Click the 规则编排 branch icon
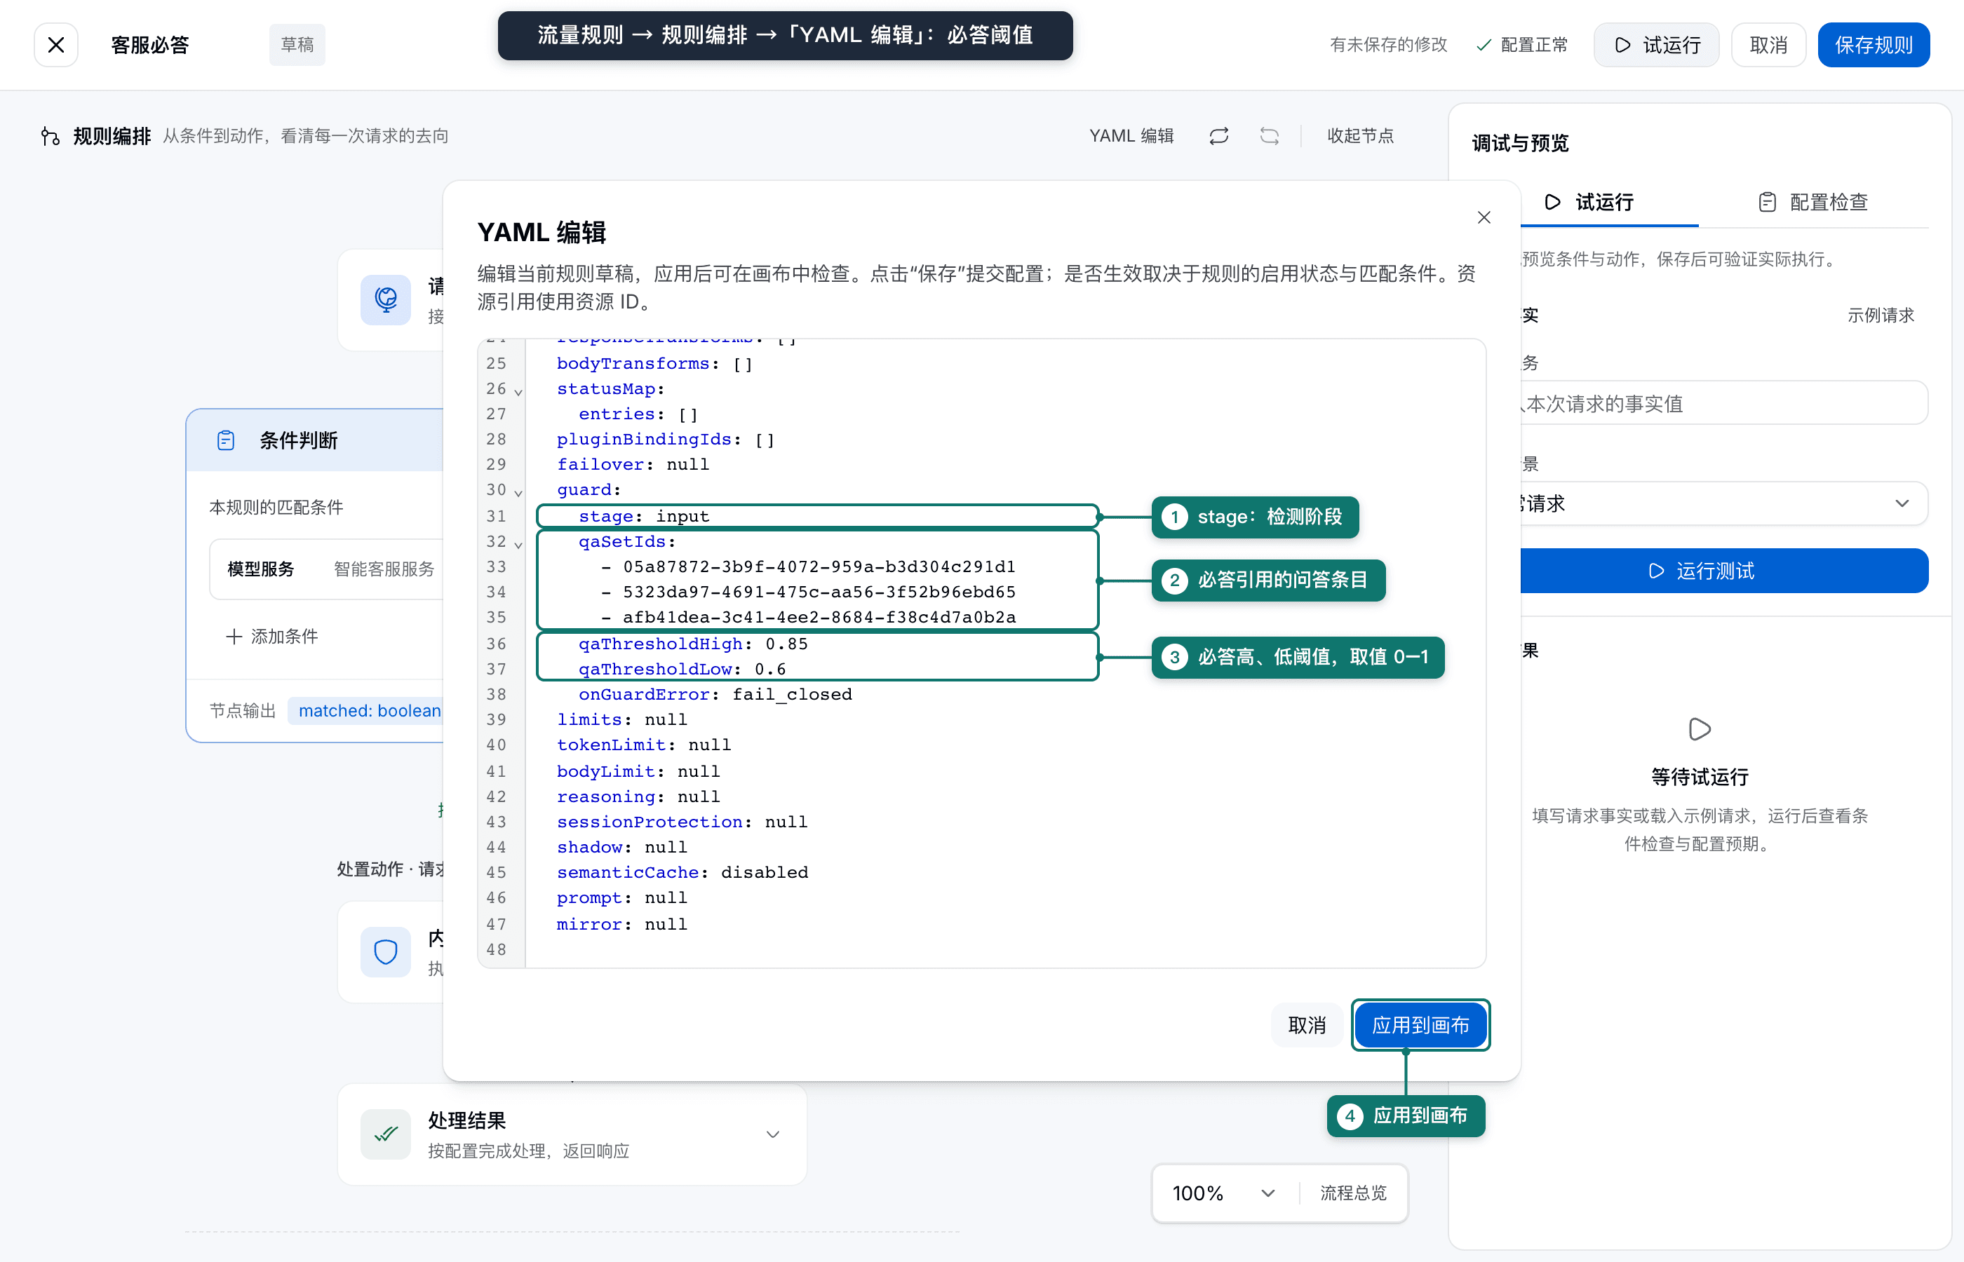Image resolution: width=1964 pixels, height=1262 pixels. (50, 136)
